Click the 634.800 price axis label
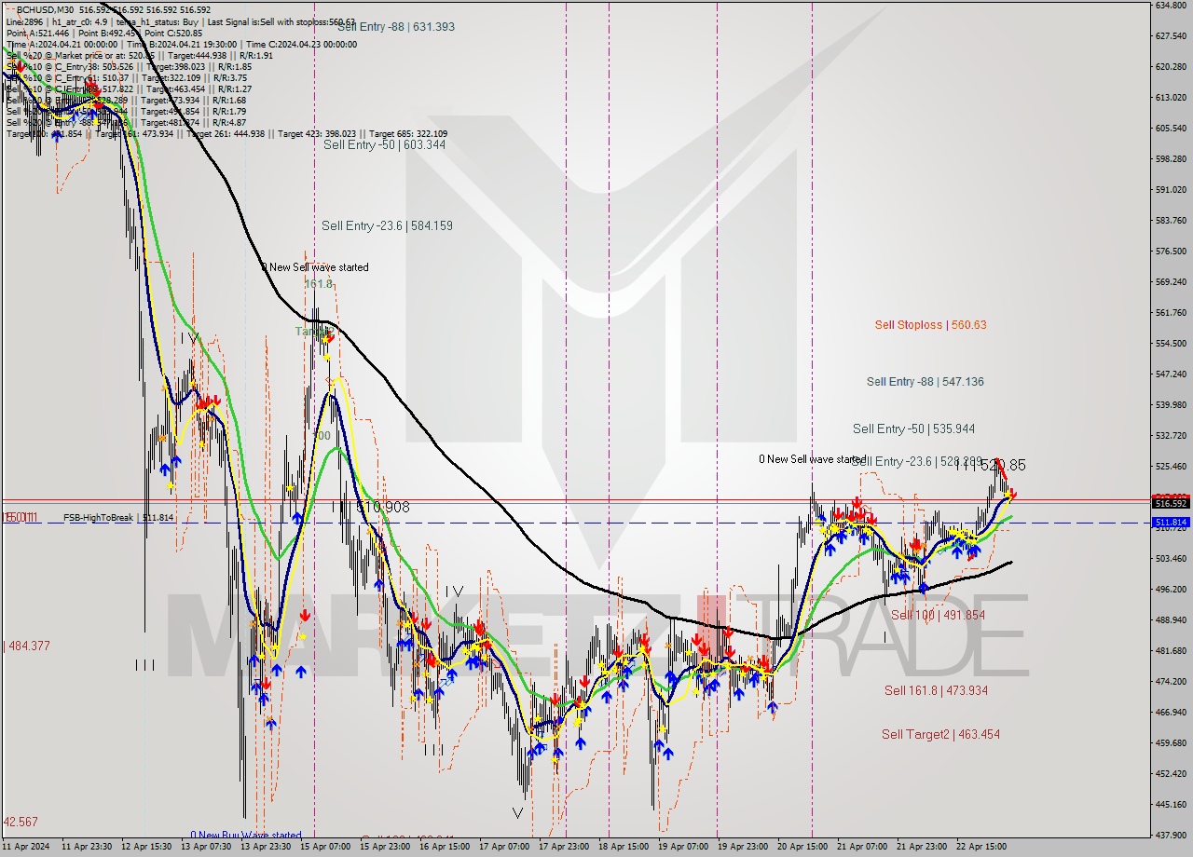Image resolution: width=1193 pixels, height=857 pixels. pos(1171,6)
